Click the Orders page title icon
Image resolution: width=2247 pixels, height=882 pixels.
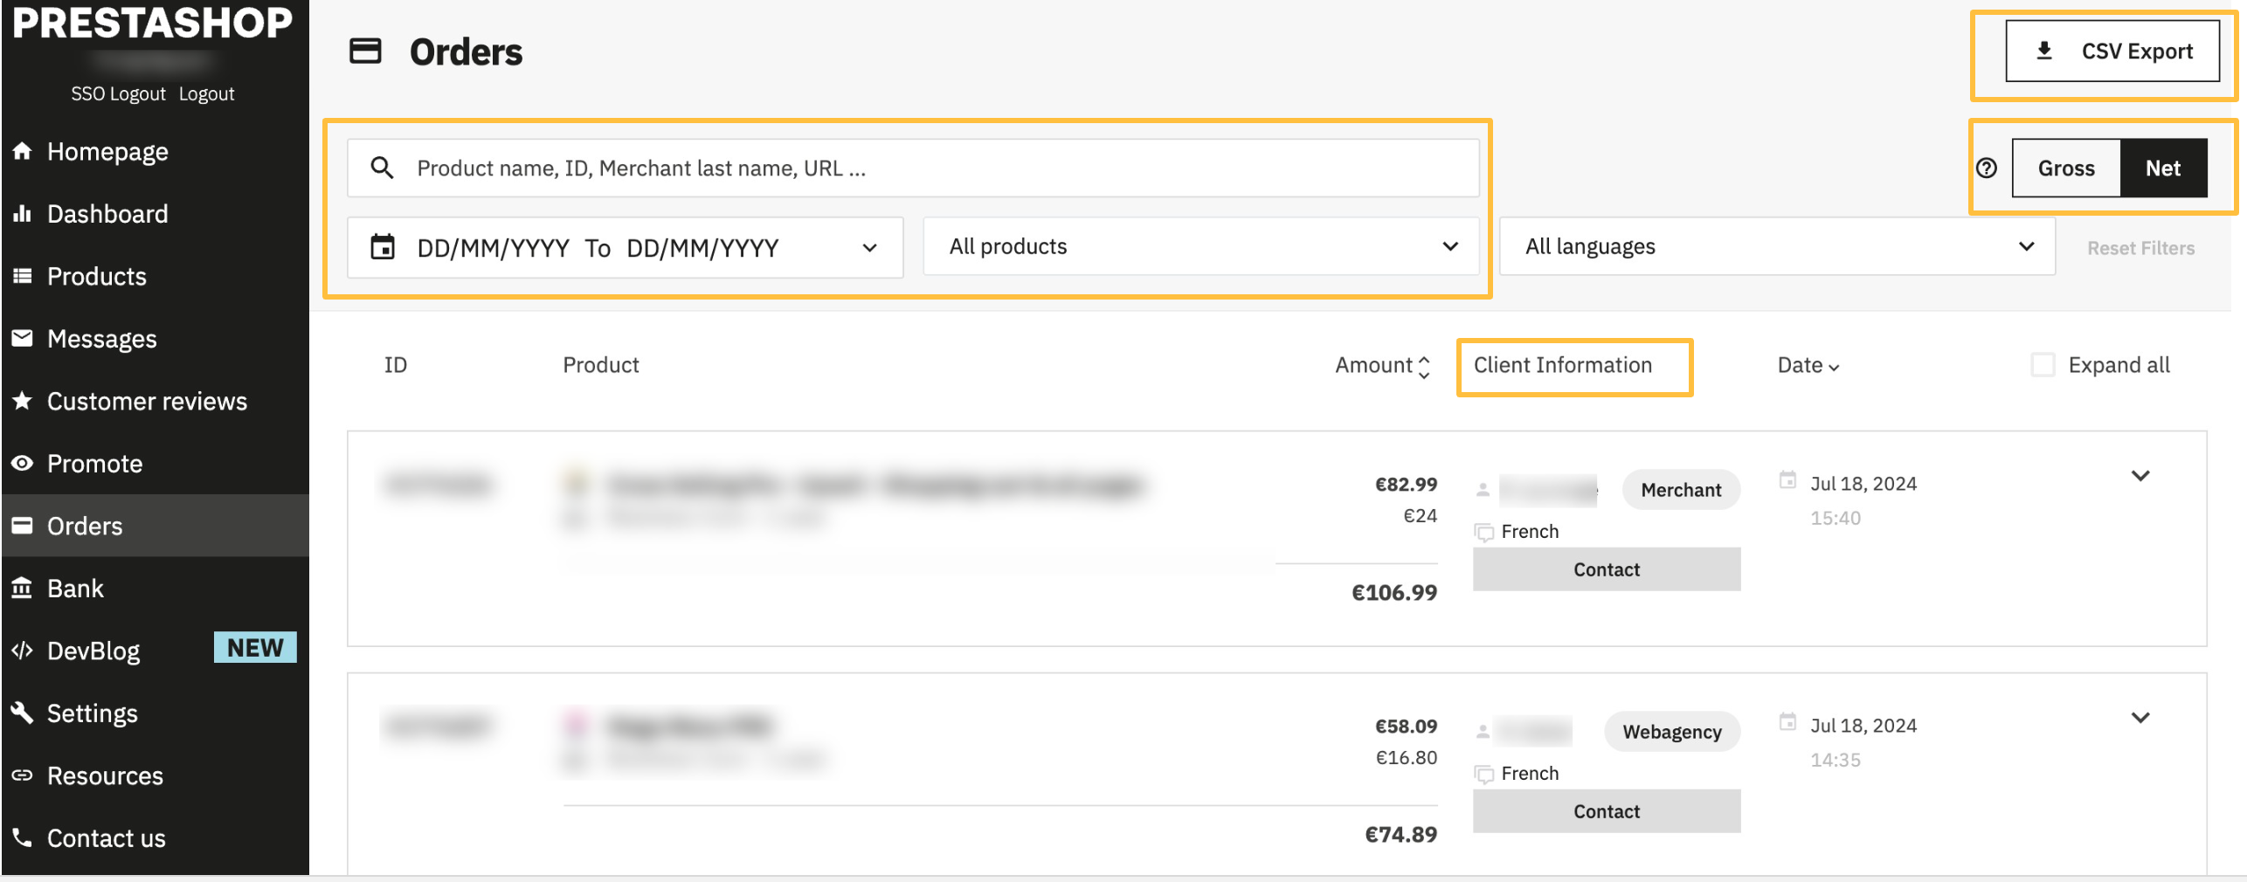point(365,52)
